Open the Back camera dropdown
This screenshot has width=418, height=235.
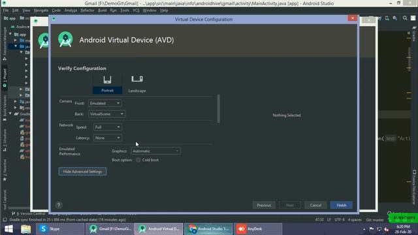pos(106,114)
